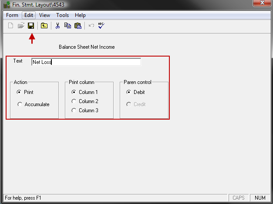Click the Undo arrow icon
Image resolution: width=273 pixels, height=204 pixels.
pyautogui.click(x=91, y=26)
